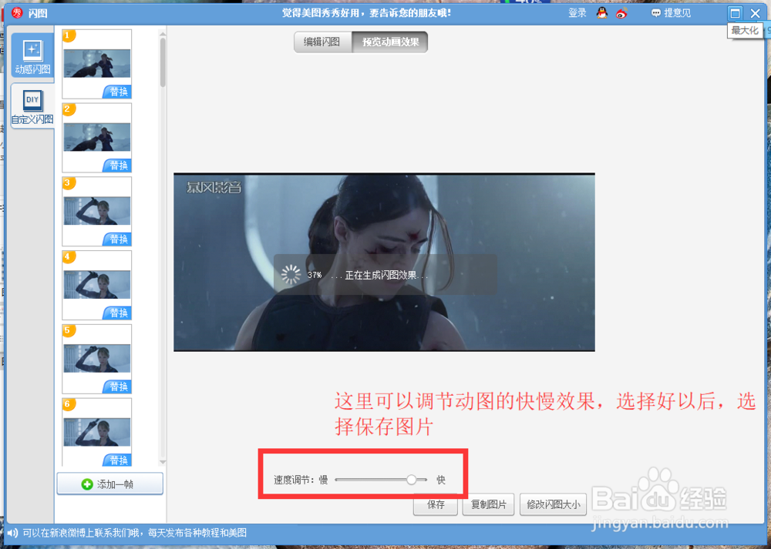Select frame 5 thumbnail
Image resolution: width=771 pixels, height=549 pixels.
tap(97, 358)
